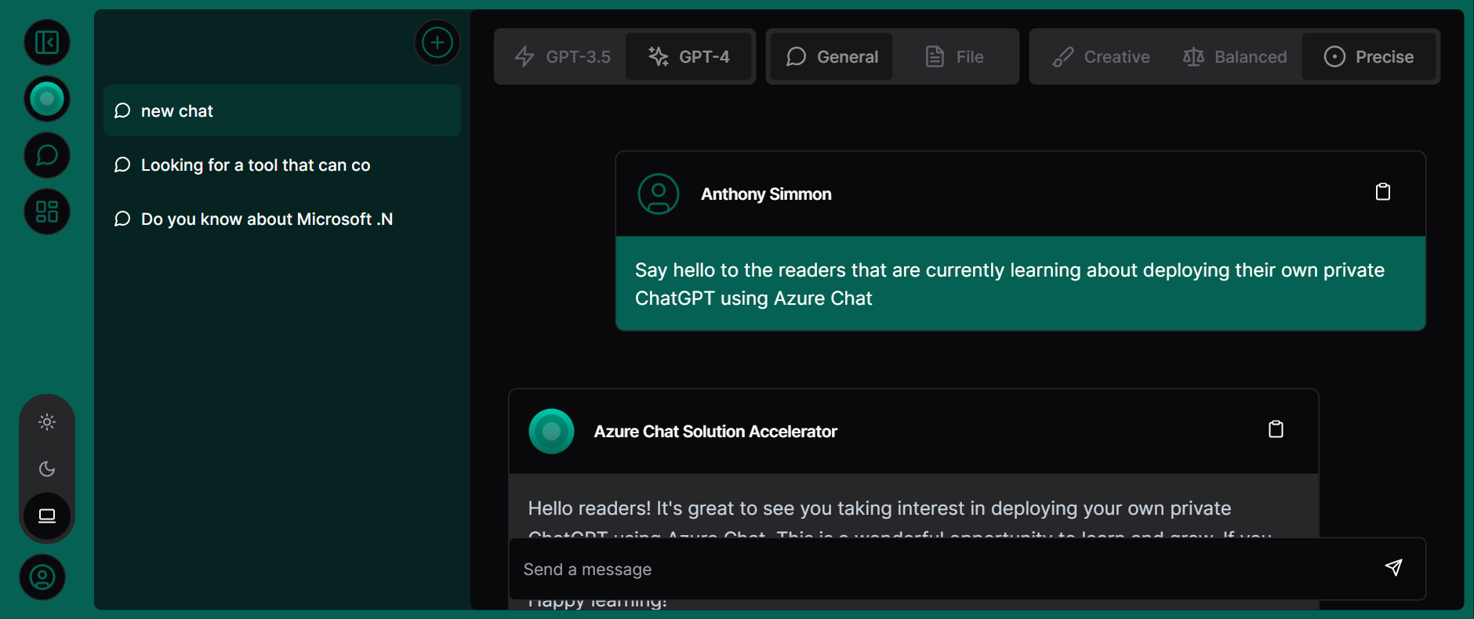Image resolution: width=1474 pixels, height=619 pixels.
Task: Open the user profile icon at bottom
Action: [x=42, y=577]
